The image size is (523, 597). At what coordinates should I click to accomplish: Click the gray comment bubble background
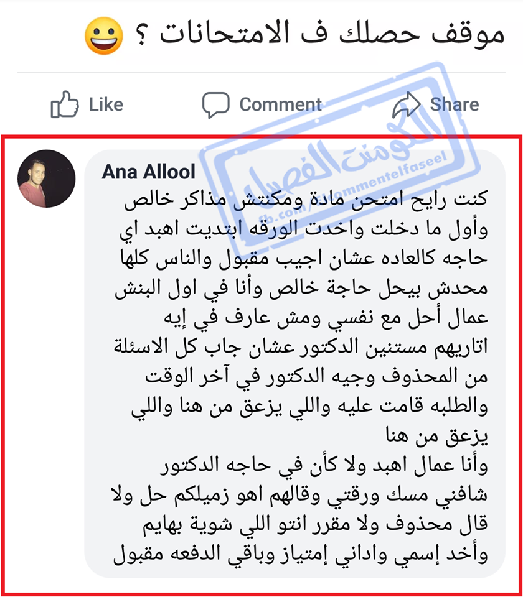coord(294,364)
